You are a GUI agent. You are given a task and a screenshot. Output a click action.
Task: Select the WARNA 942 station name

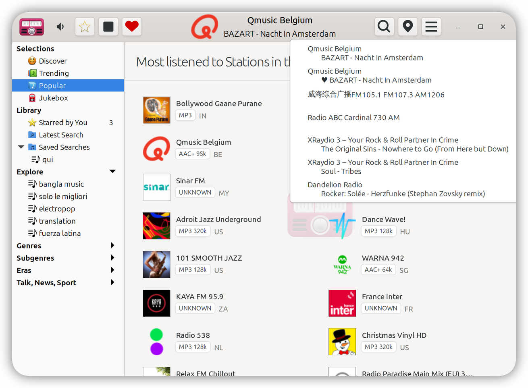pos(383,258)
